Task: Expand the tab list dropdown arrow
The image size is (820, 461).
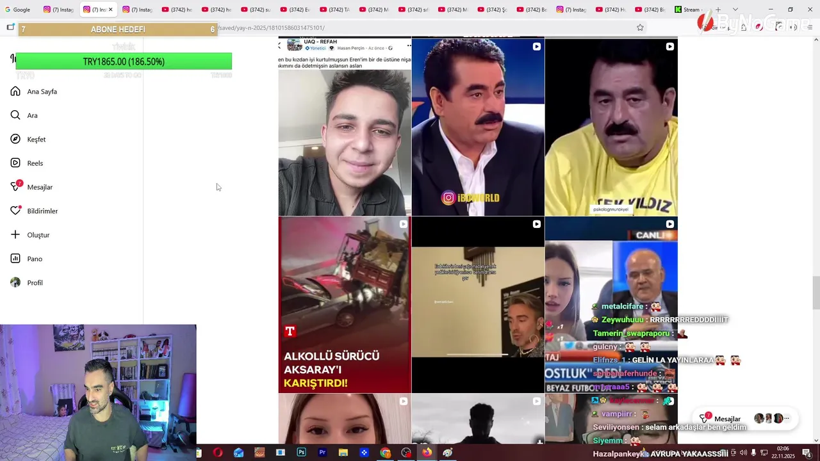Action: click(x=735, y=10)
